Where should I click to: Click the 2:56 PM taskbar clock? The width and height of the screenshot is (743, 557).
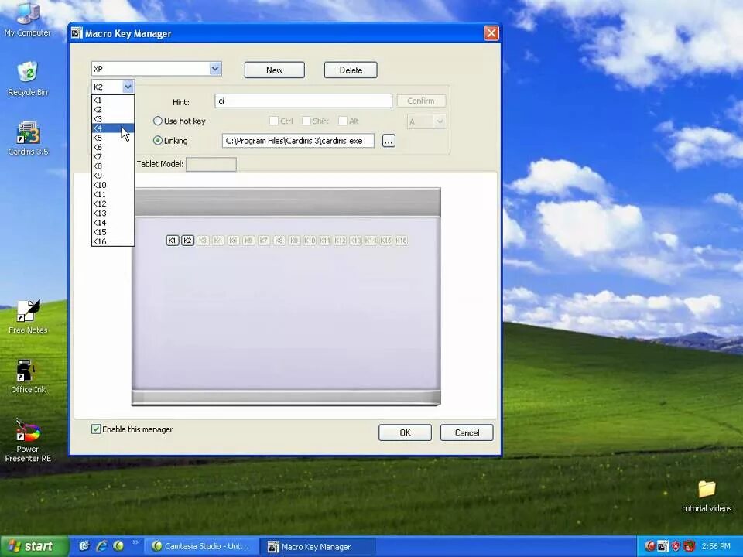click(x=715, y=546)
